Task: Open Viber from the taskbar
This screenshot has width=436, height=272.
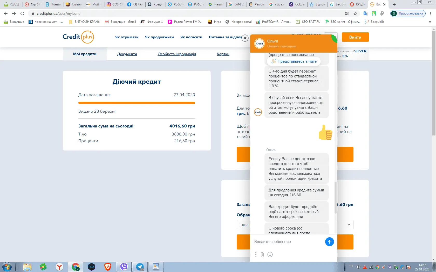Action: [124, 267]
